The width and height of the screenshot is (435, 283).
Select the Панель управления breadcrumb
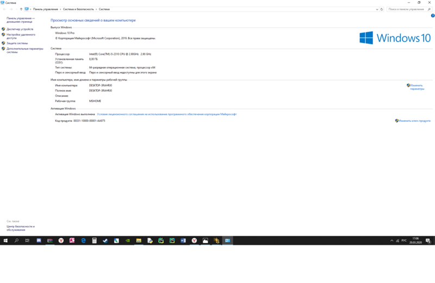(46, 9)
